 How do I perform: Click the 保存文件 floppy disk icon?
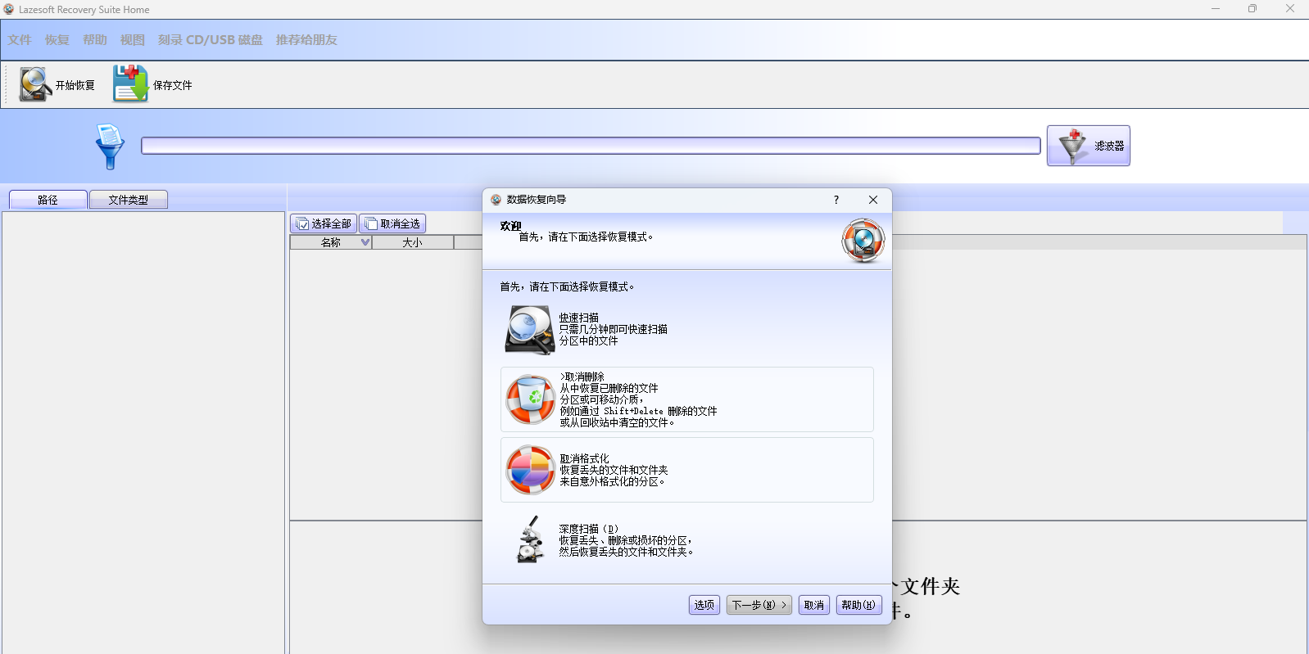pos(130,83)
